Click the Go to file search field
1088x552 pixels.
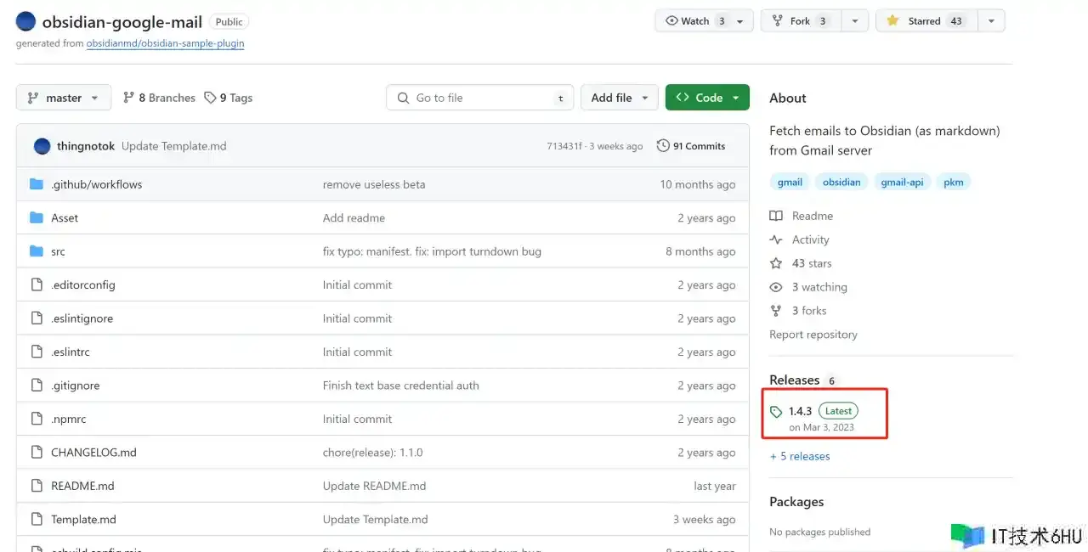480,98
